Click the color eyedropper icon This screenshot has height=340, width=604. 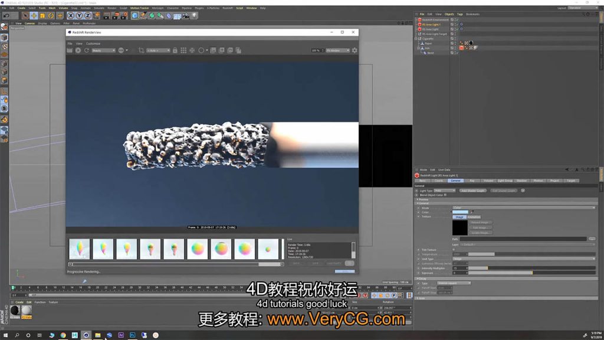pos(472,212)
